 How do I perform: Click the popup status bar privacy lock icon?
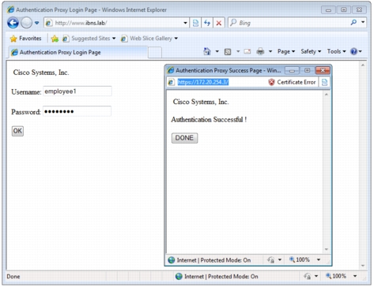[271, 260]
